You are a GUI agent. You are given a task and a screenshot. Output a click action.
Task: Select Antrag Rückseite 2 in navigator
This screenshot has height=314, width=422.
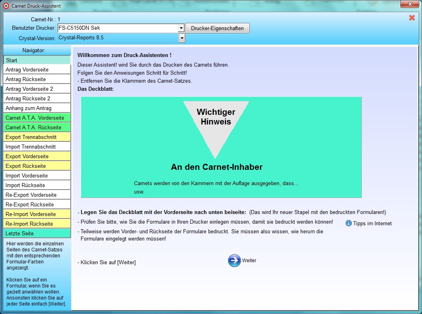[x=37, y=98]
